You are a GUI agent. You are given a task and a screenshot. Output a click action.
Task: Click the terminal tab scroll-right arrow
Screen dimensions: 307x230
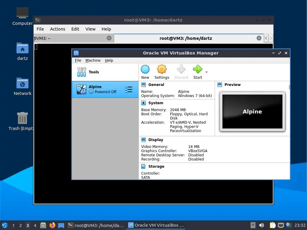pos(271,38)
